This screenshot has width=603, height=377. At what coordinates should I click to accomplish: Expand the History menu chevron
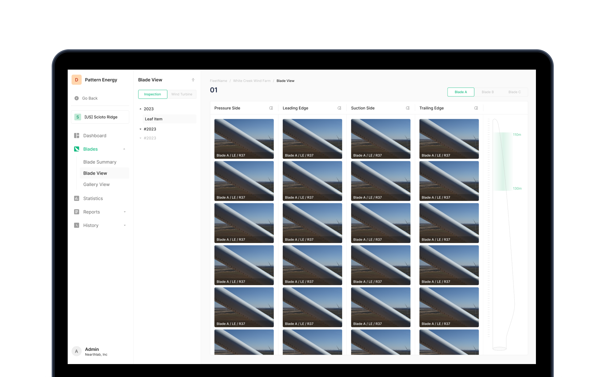(125, 225)
